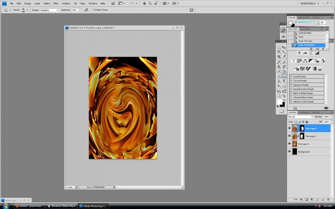Toggle the Protect Tones checkbox
This screenshot has height=209, width=335.
click(94, 10)
